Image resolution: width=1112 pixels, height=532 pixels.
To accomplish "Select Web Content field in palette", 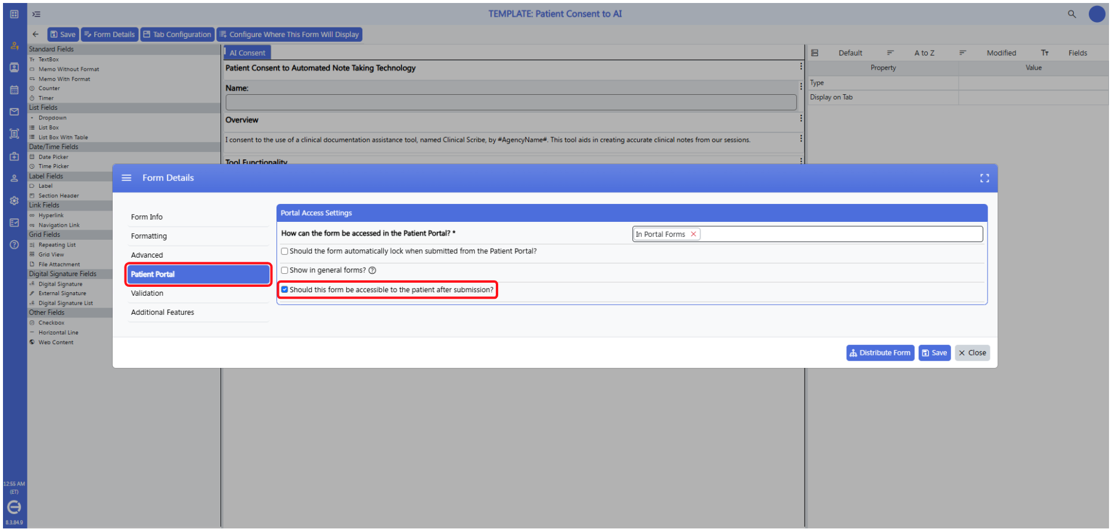I will coord(56,342).
